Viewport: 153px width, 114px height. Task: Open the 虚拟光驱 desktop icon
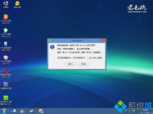coord(17,5)
